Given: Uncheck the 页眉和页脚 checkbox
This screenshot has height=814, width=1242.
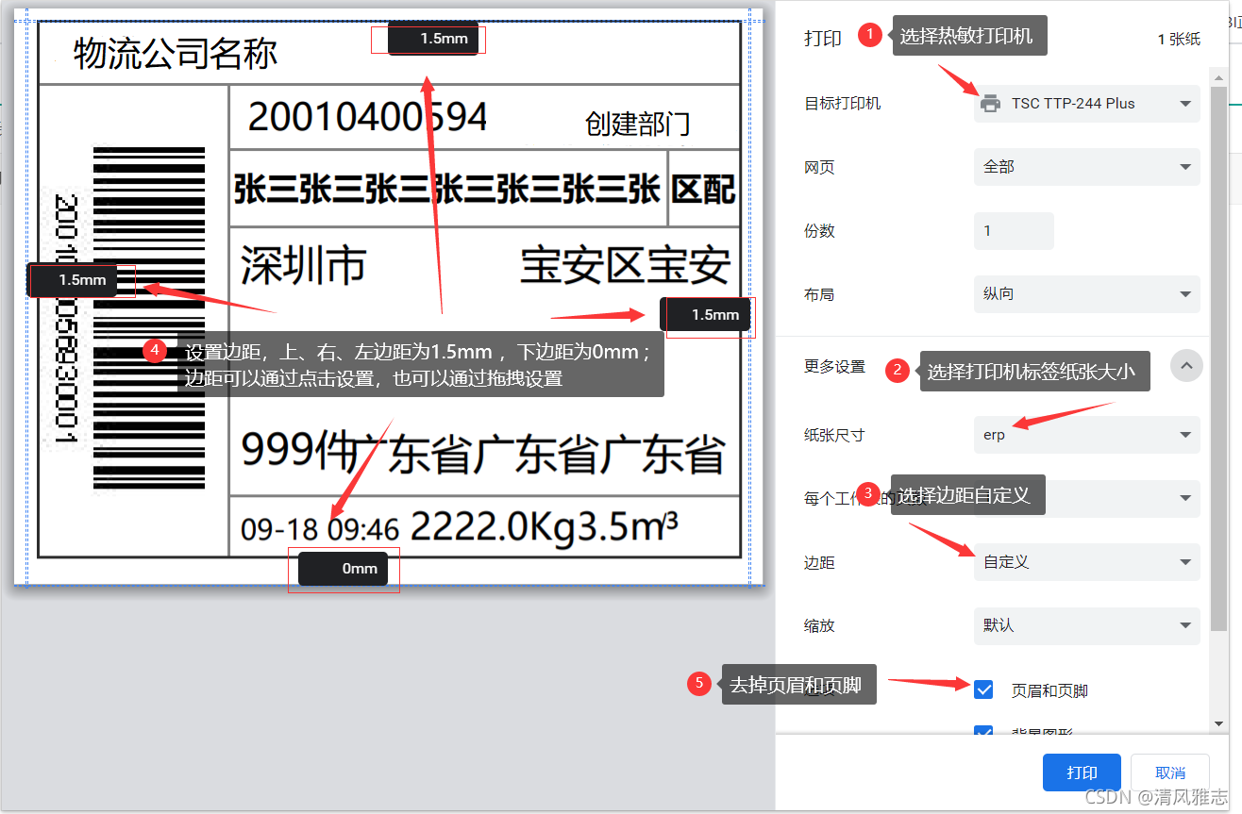Looking at the screenshot, I should (x=983, y=689).
